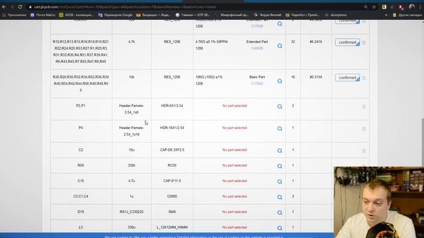Tick the checkbox for P4 row

tap(364, 129)
